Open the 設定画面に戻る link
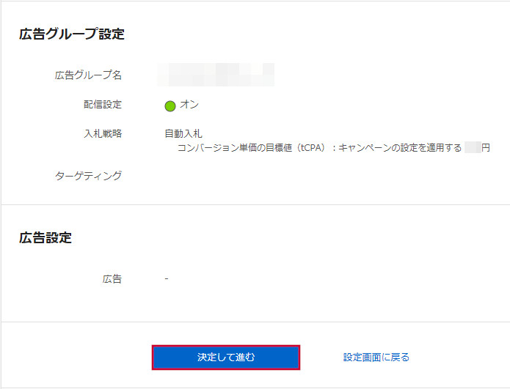510x389 pixels. pyautogui.click(x=376, y=357)
